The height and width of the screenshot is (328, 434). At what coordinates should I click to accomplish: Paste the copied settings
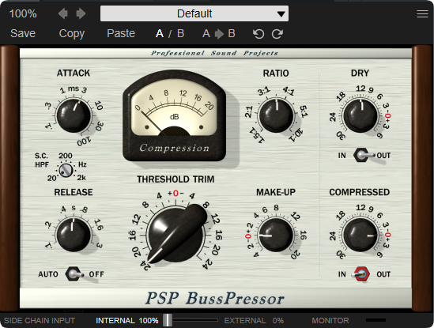coord(121,33)
